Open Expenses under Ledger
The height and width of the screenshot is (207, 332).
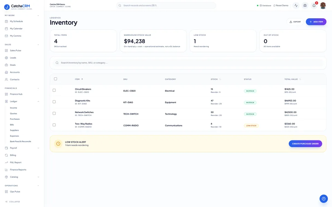click(x=15, y=136)
